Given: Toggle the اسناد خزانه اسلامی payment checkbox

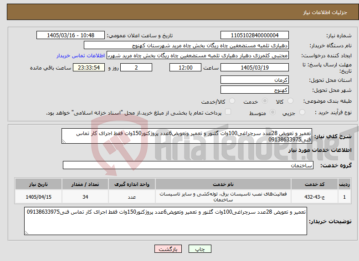Looking at the screenshot, I should tap(228, 112).
